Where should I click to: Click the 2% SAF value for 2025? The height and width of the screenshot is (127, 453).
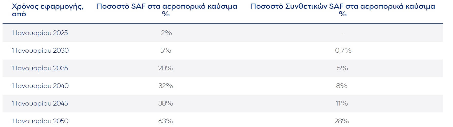[x=166, y=33]
